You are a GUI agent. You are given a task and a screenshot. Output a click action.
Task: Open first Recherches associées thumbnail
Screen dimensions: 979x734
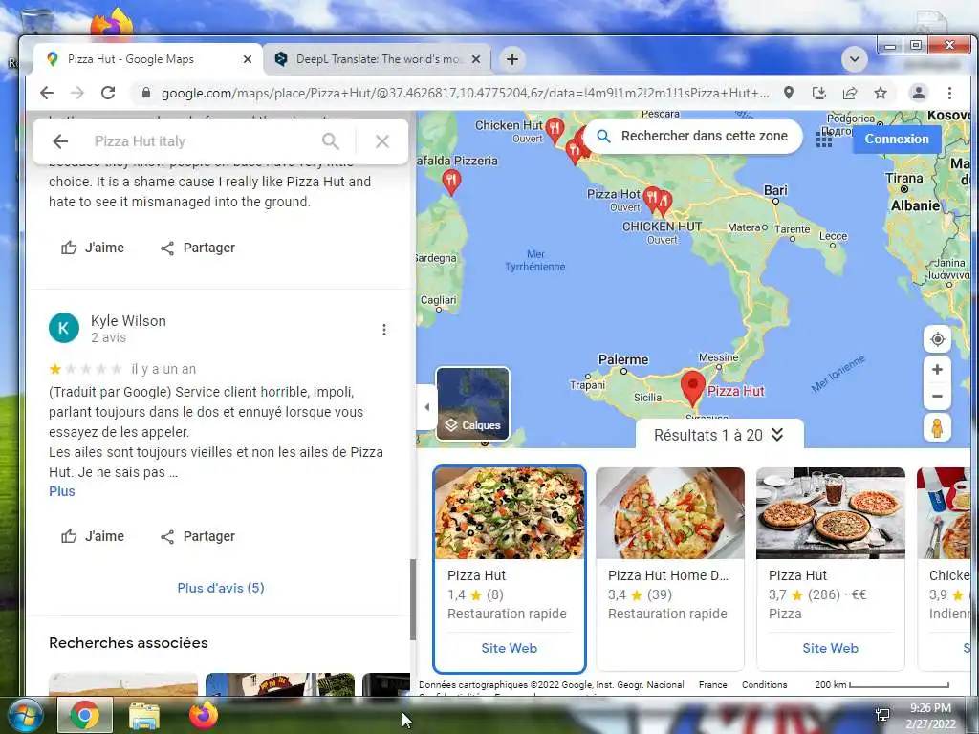(x=123, y=684)
